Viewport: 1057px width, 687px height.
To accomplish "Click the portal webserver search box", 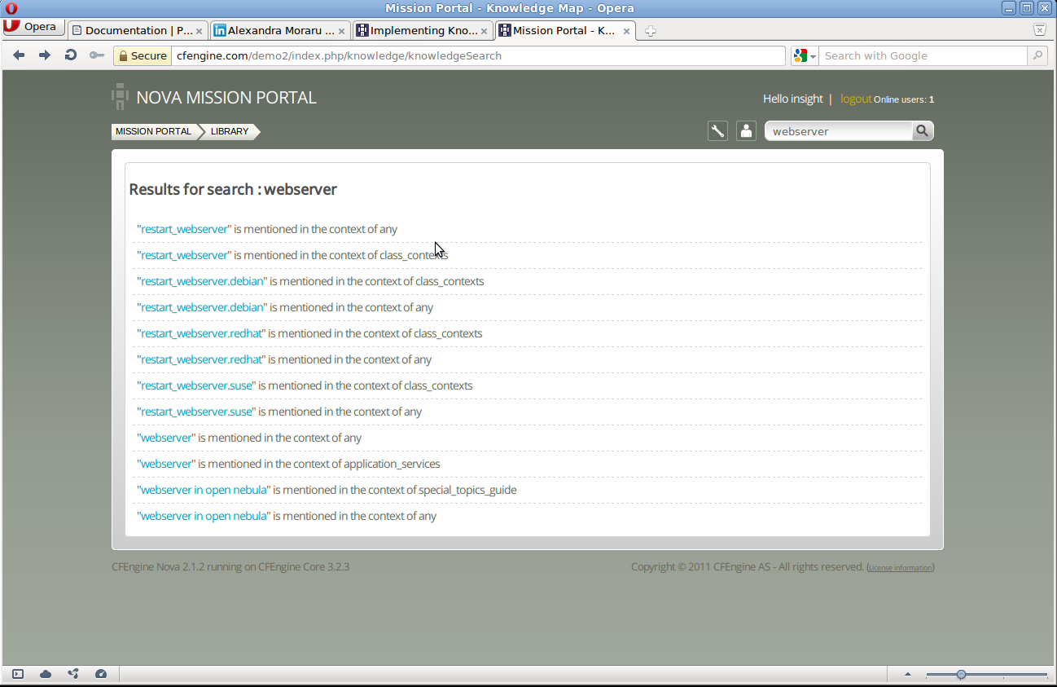I will pyautogui.click(x=839, y=131).
